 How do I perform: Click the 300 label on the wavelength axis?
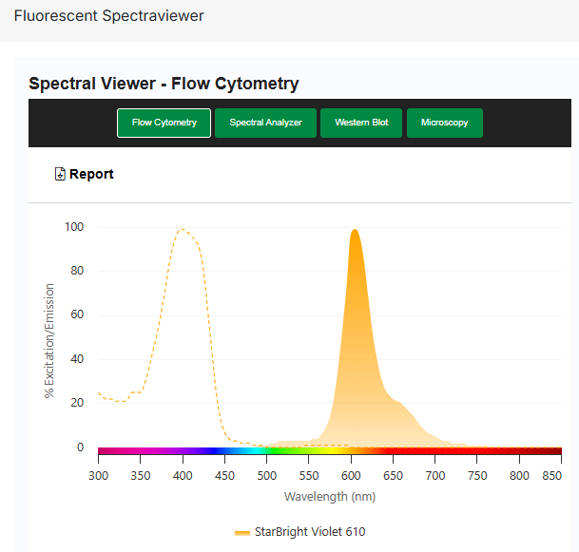click(99, 474)
